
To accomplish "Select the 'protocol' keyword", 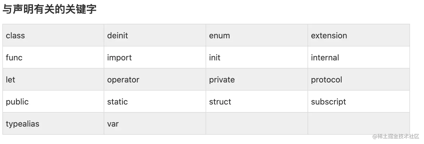I will [x=326, y=80].
